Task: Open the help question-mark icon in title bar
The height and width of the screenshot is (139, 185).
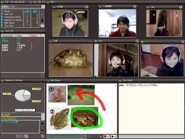Action: [x=31, y=2]
